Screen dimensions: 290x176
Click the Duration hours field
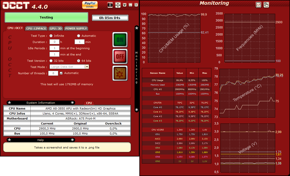(54, 42)
